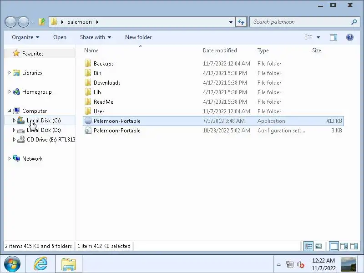Image resolution: width=364 pixels, height=273 pixels.
Task: Expand CD Drive (E:) node
Action: [14, 139]
